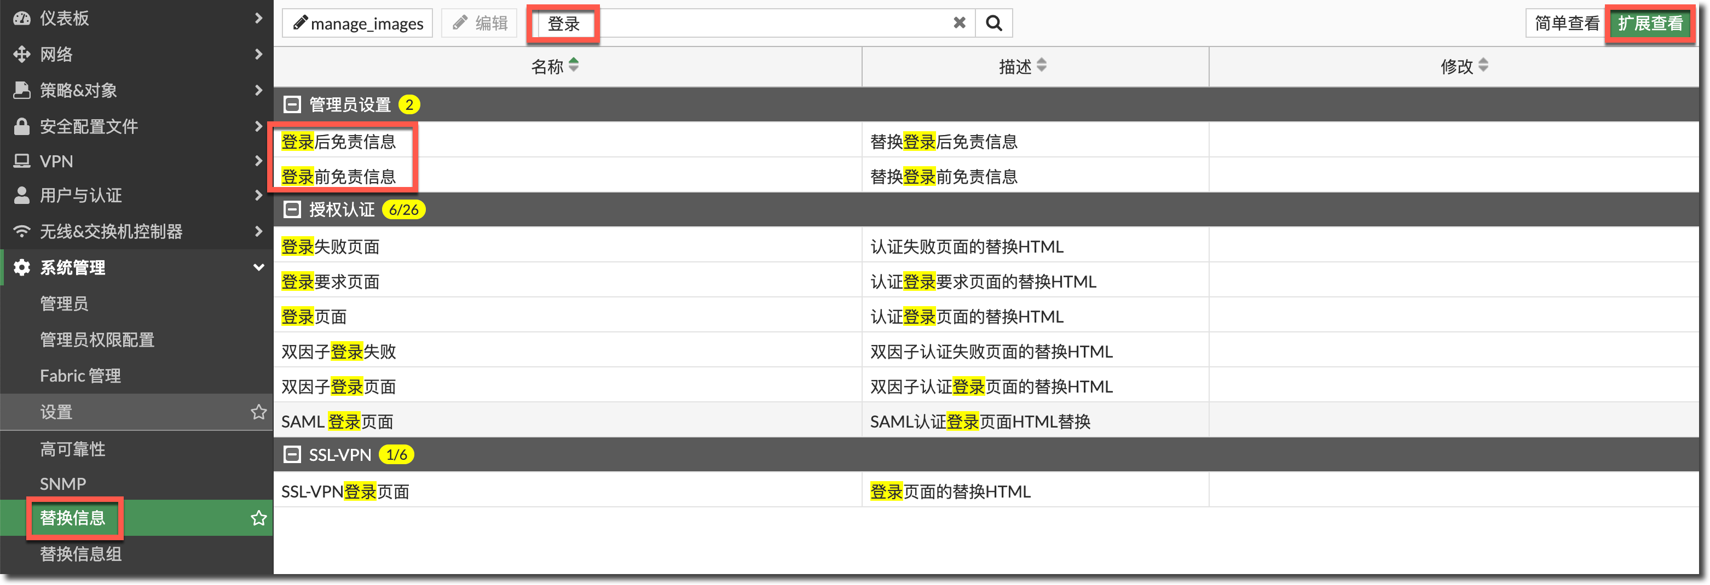Collapse the 管理员设置 group

[x=292, y=105]
